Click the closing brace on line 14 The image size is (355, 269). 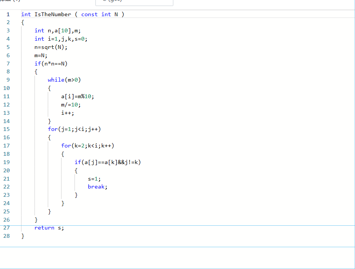click(x=49, y=122)
